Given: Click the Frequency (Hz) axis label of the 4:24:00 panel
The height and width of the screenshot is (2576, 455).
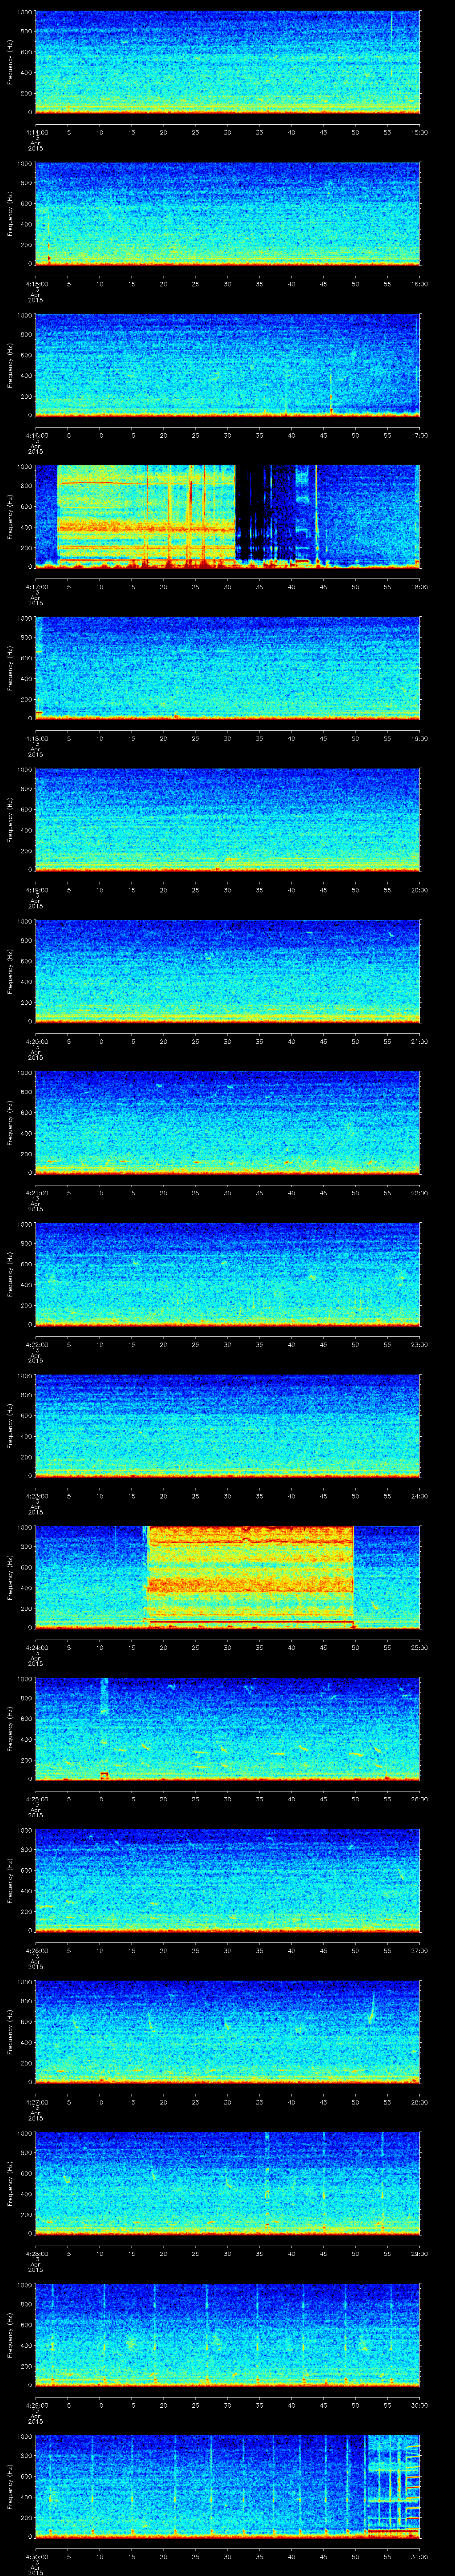Looking at the screenshot, I should (x=10, y=1577).
